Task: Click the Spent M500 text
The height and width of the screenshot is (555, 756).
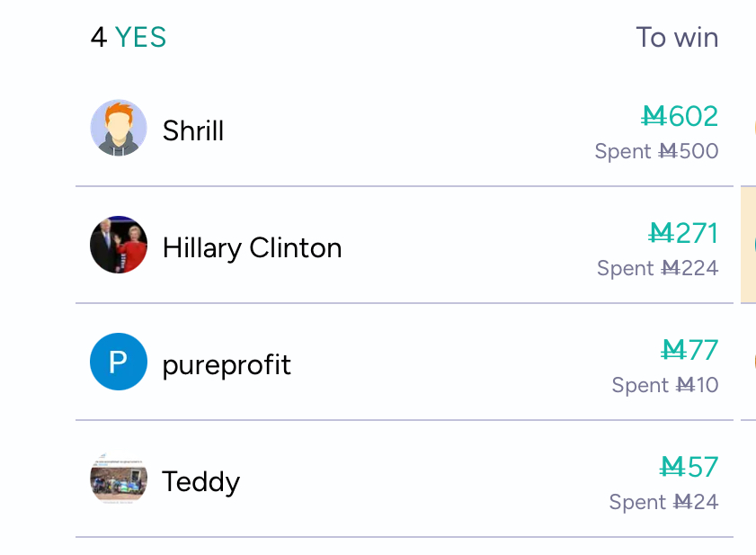Action: 656,151
